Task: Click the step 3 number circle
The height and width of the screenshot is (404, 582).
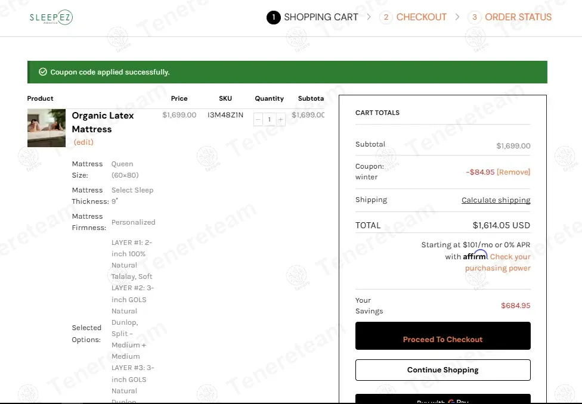Action: pos(475,17)
